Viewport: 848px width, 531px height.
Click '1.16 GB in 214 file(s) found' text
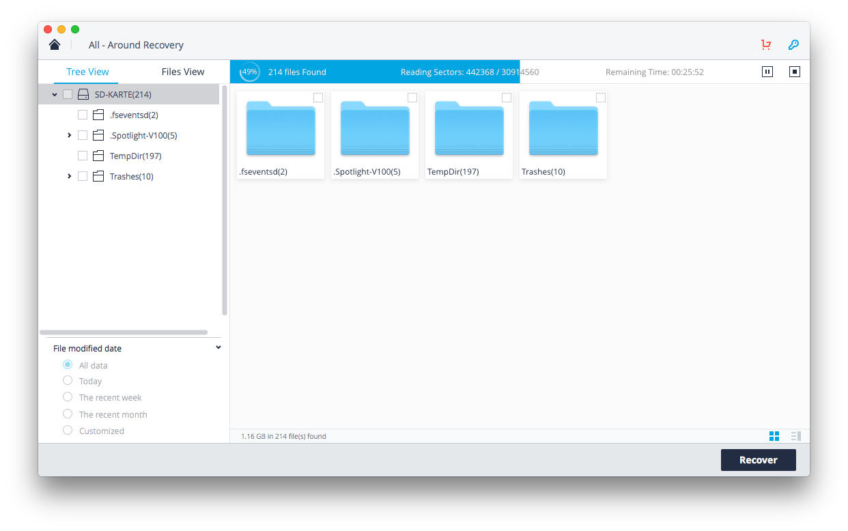(x=283, y=436)
